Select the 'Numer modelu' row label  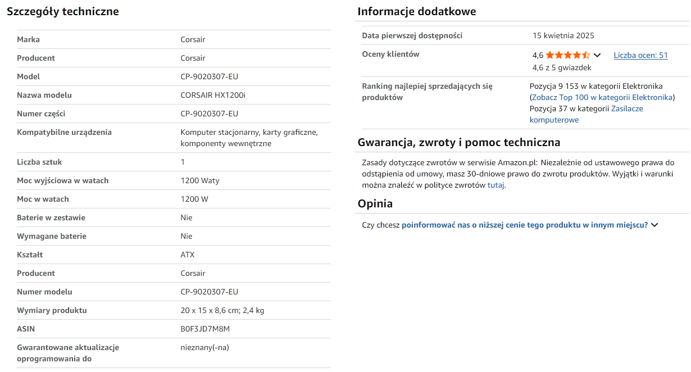point(44,292)
